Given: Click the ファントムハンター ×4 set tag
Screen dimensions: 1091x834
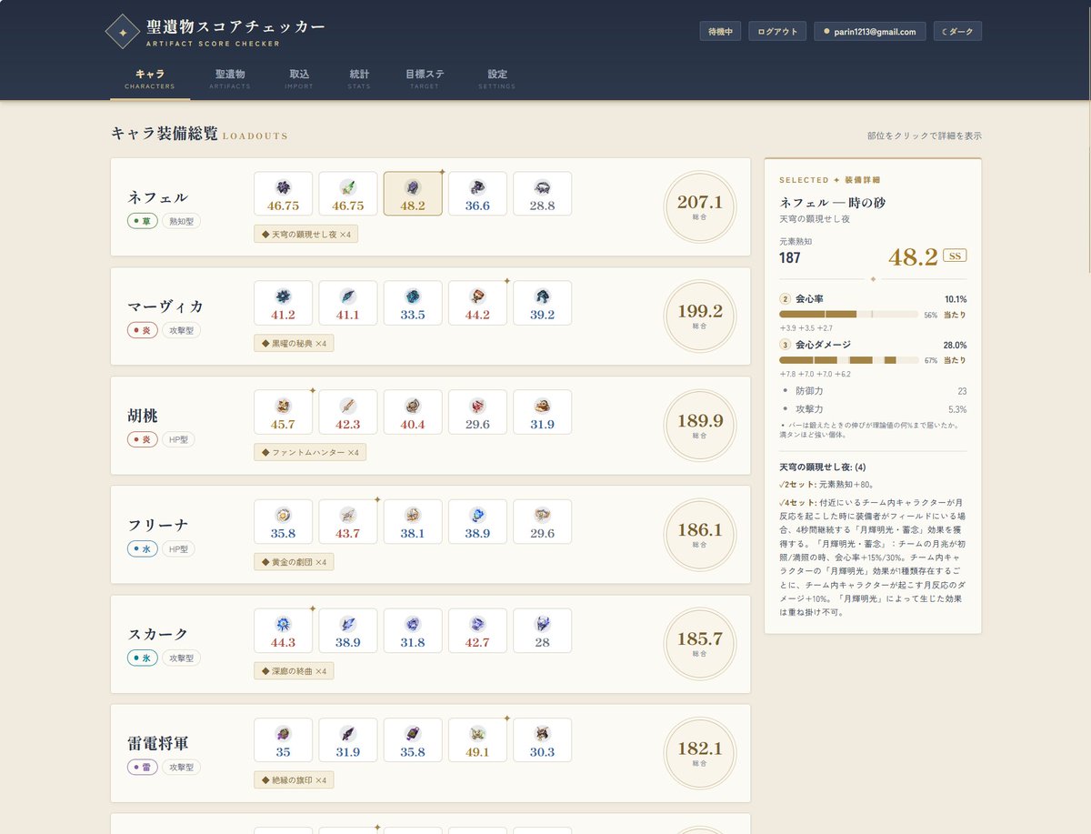Looking at the screenshot, I should (x=310, y=453).
